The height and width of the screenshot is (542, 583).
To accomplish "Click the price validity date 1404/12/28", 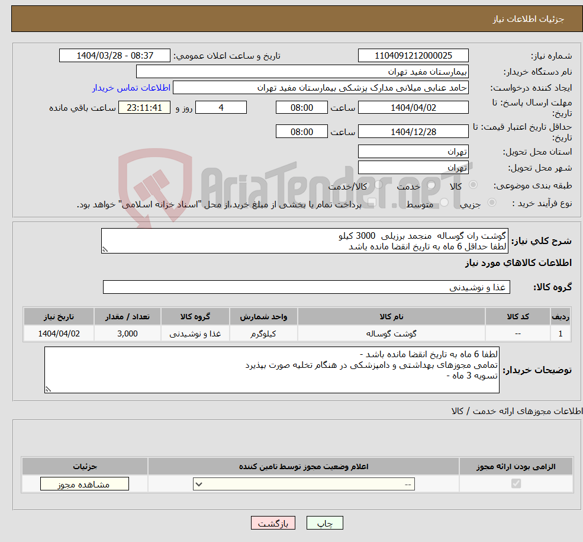I will coord(413,132).
